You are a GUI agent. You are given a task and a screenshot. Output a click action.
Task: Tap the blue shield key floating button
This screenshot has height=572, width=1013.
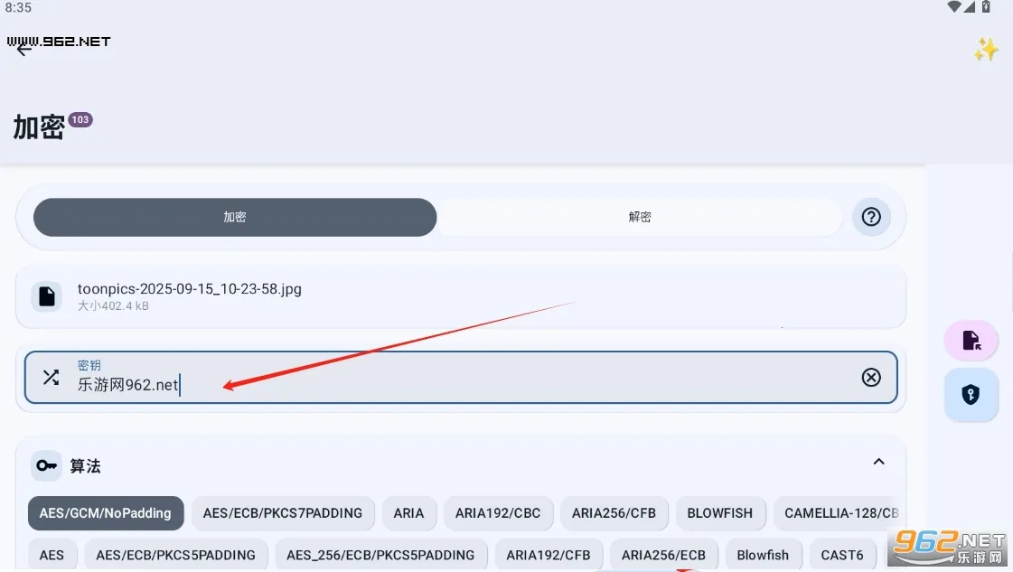971,395
